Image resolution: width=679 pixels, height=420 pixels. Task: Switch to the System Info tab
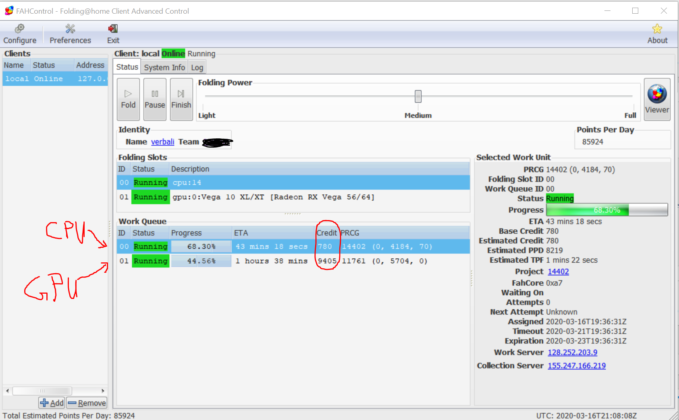pyautogui.click(x=164, y=67)
